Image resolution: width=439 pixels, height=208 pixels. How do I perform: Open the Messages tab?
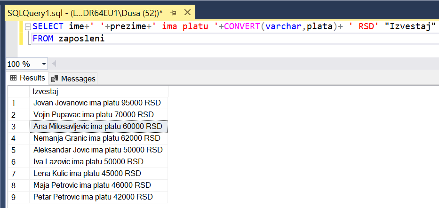73,79
